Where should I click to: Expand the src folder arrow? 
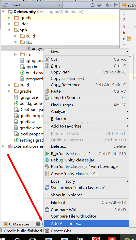click(x=16, y=54)
